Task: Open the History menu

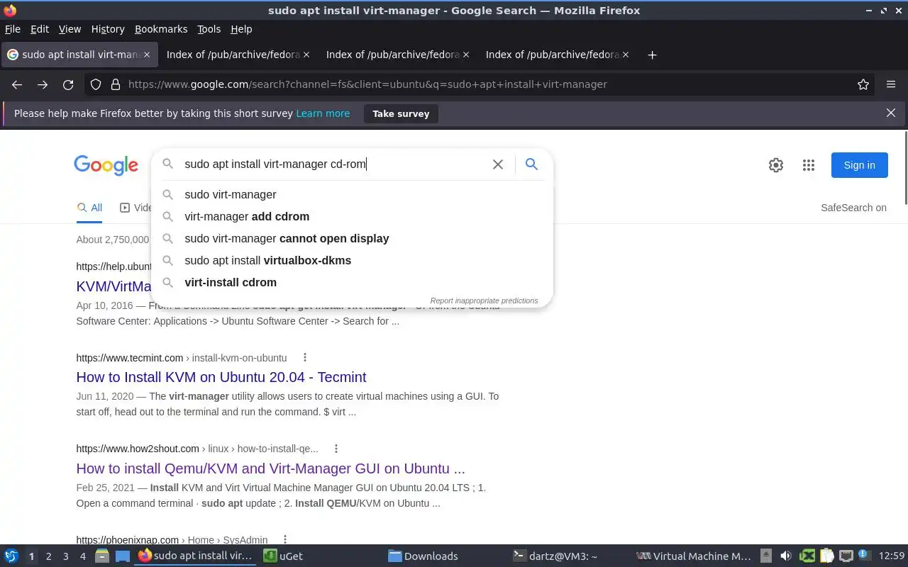Action: (108, 29)
